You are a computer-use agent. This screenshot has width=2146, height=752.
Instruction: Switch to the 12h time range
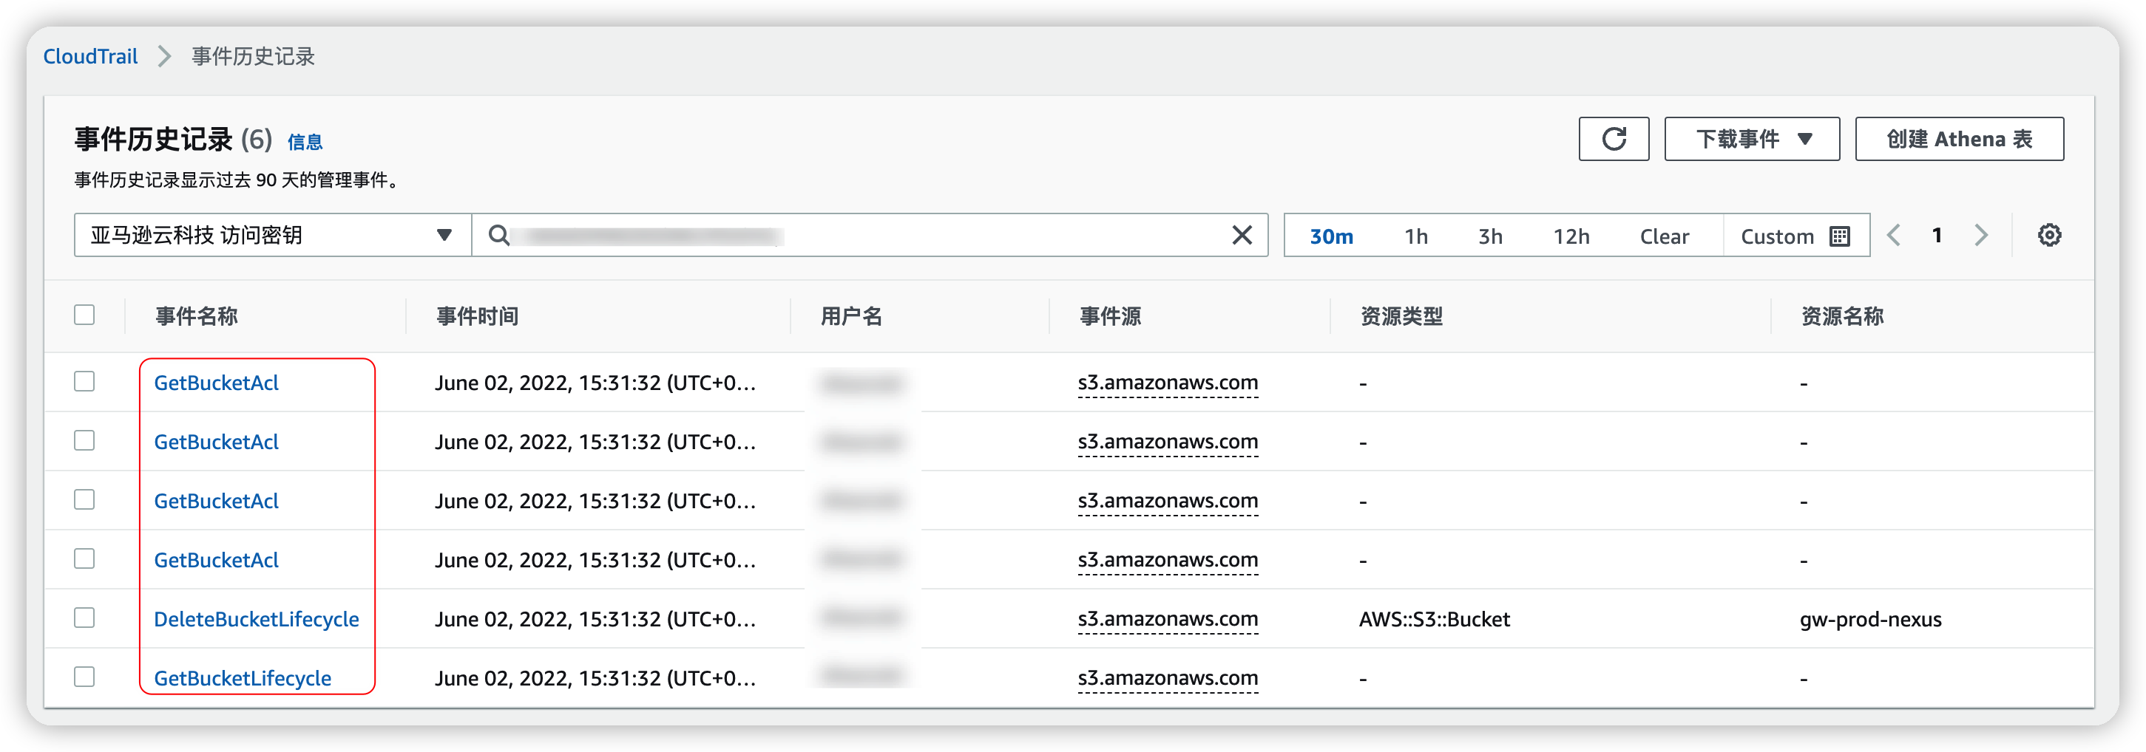coord(1571,236)
